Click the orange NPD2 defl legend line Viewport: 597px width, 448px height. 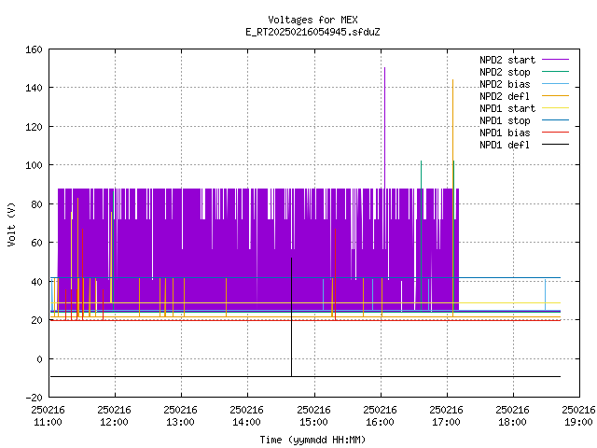point(555,95)
